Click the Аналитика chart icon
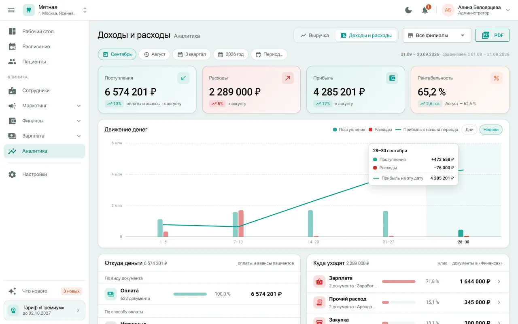The width and height of the screenshot is (518, 324). coord(12,151)
